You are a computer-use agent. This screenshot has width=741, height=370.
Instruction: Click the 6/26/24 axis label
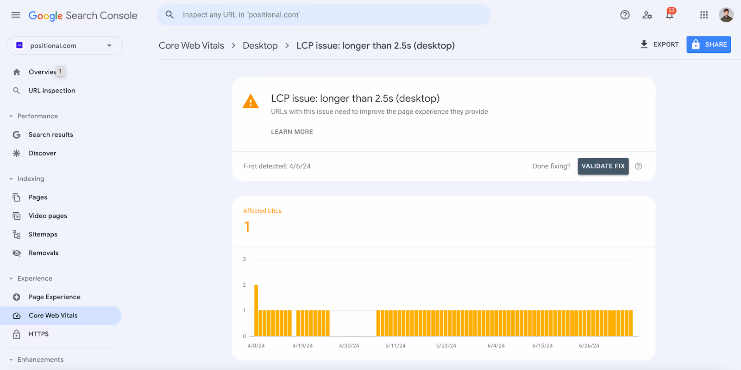(x=589, y=345)
